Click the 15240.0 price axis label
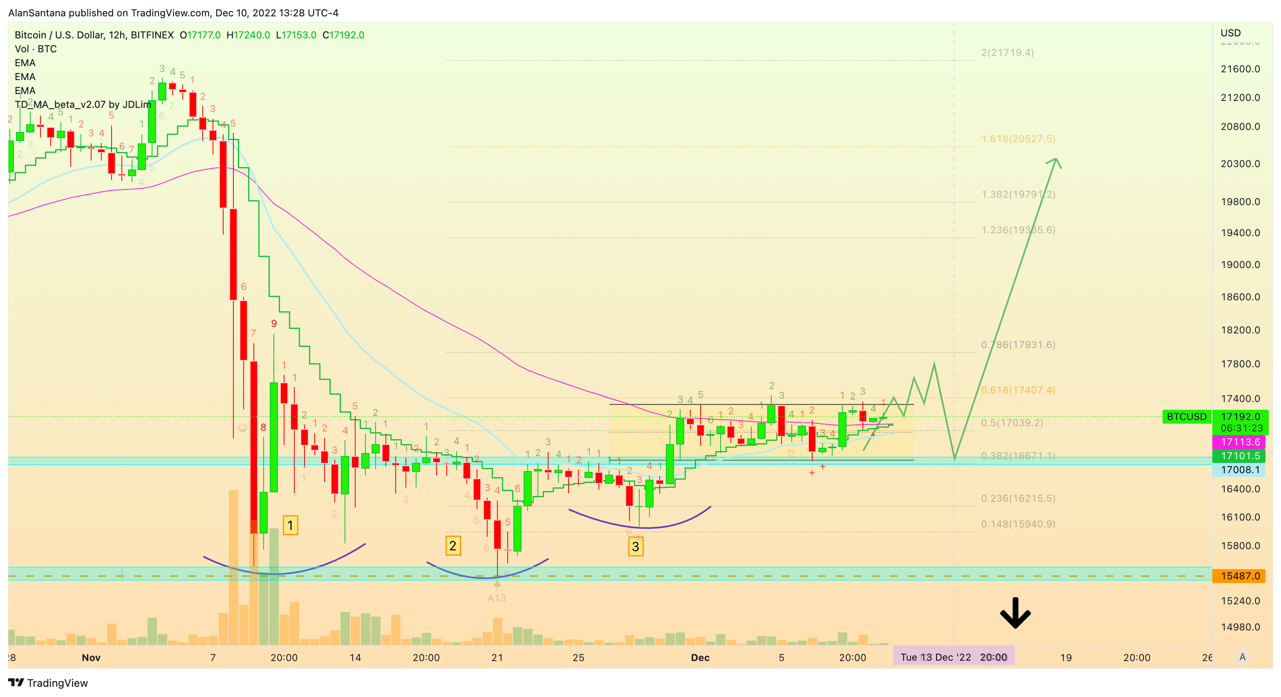This screenshot has width=1281, height=697. 1240,601
